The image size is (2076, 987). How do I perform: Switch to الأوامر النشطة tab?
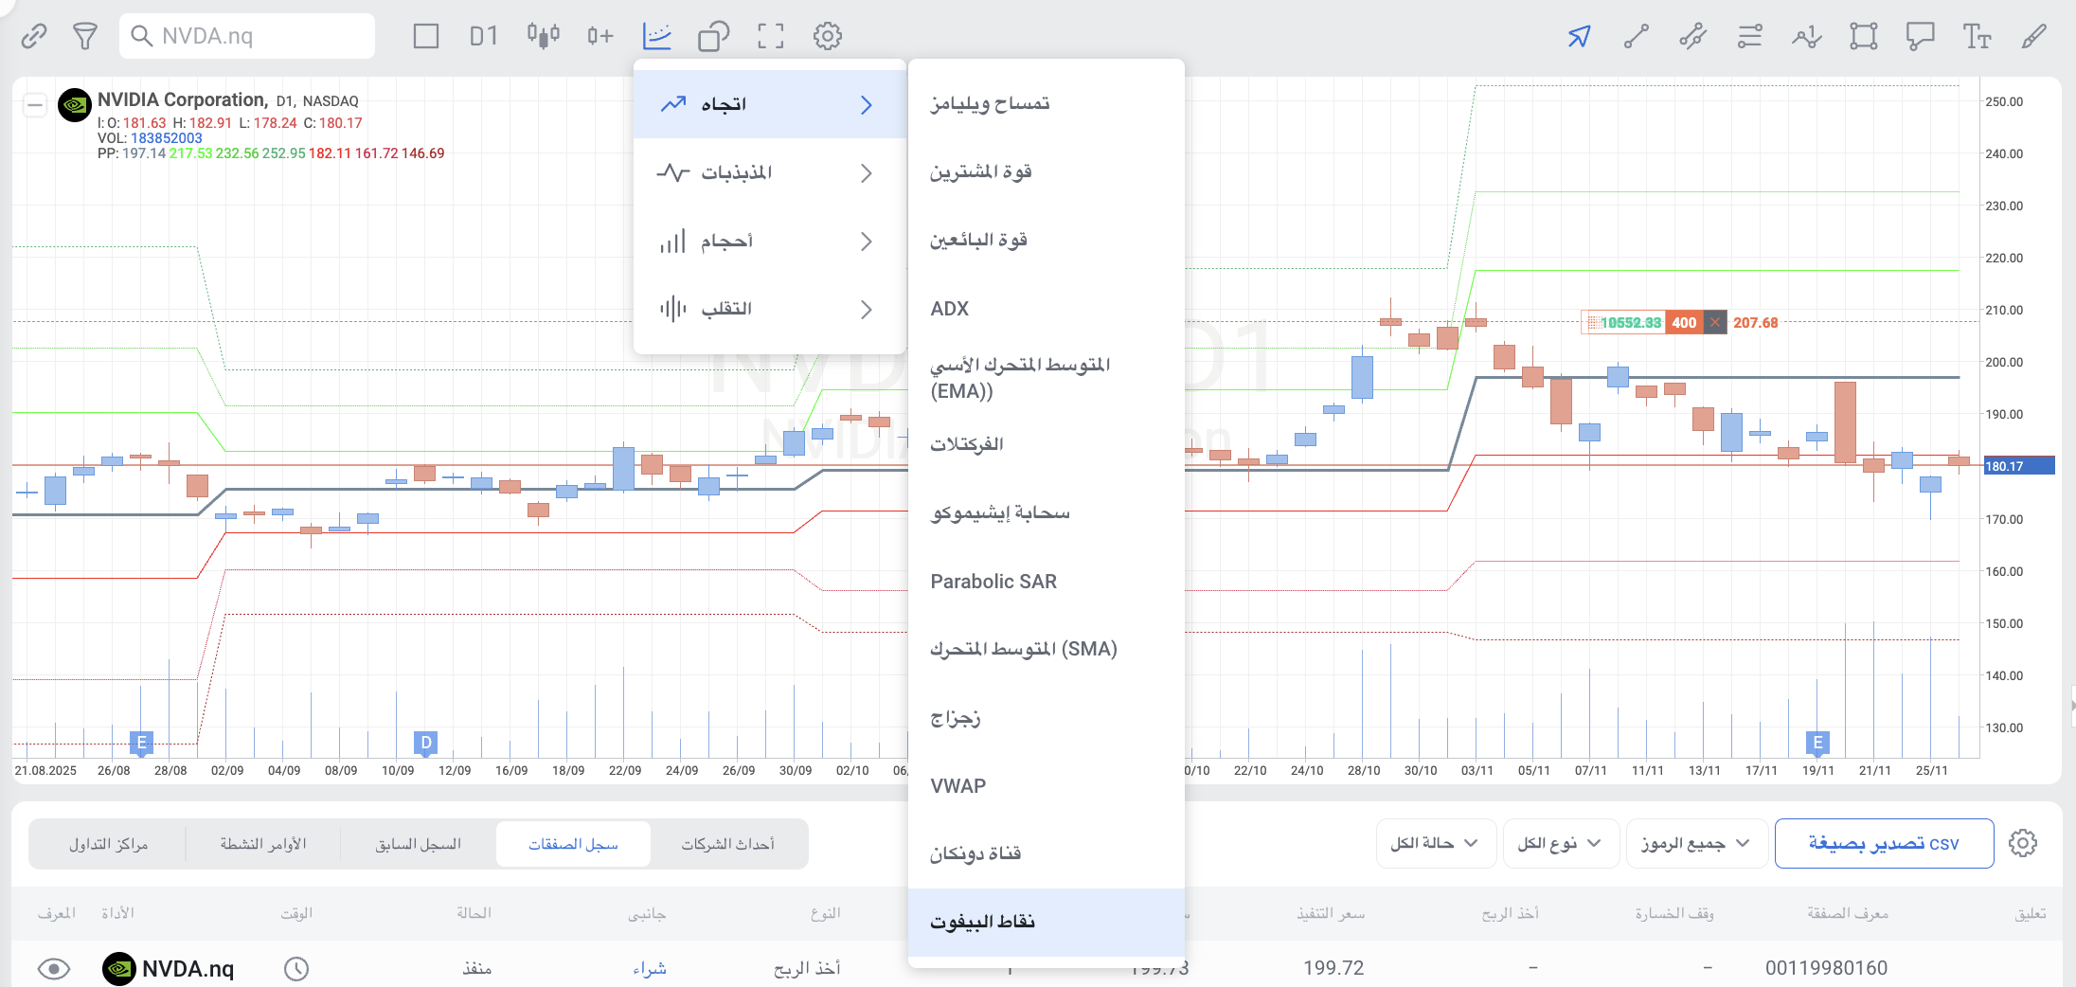263,844
